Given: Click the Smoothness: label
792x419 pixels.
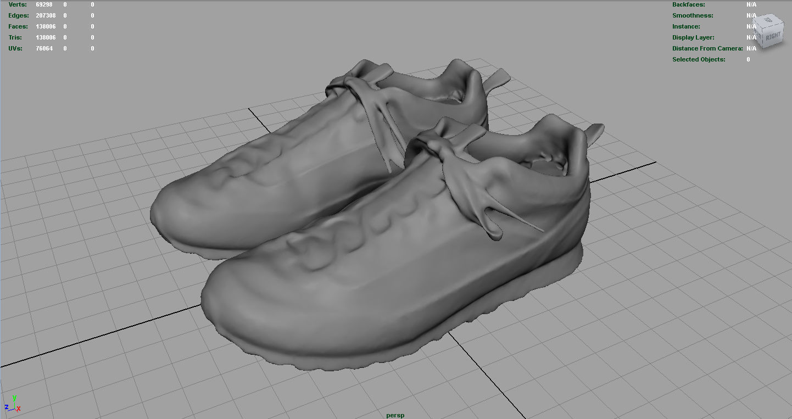Looking at the screenshot, I should coord(693,15).
